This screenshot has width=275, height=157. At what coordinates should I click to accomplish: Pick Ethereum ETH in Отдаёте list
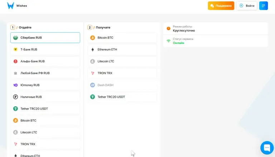tap(45, 154)
